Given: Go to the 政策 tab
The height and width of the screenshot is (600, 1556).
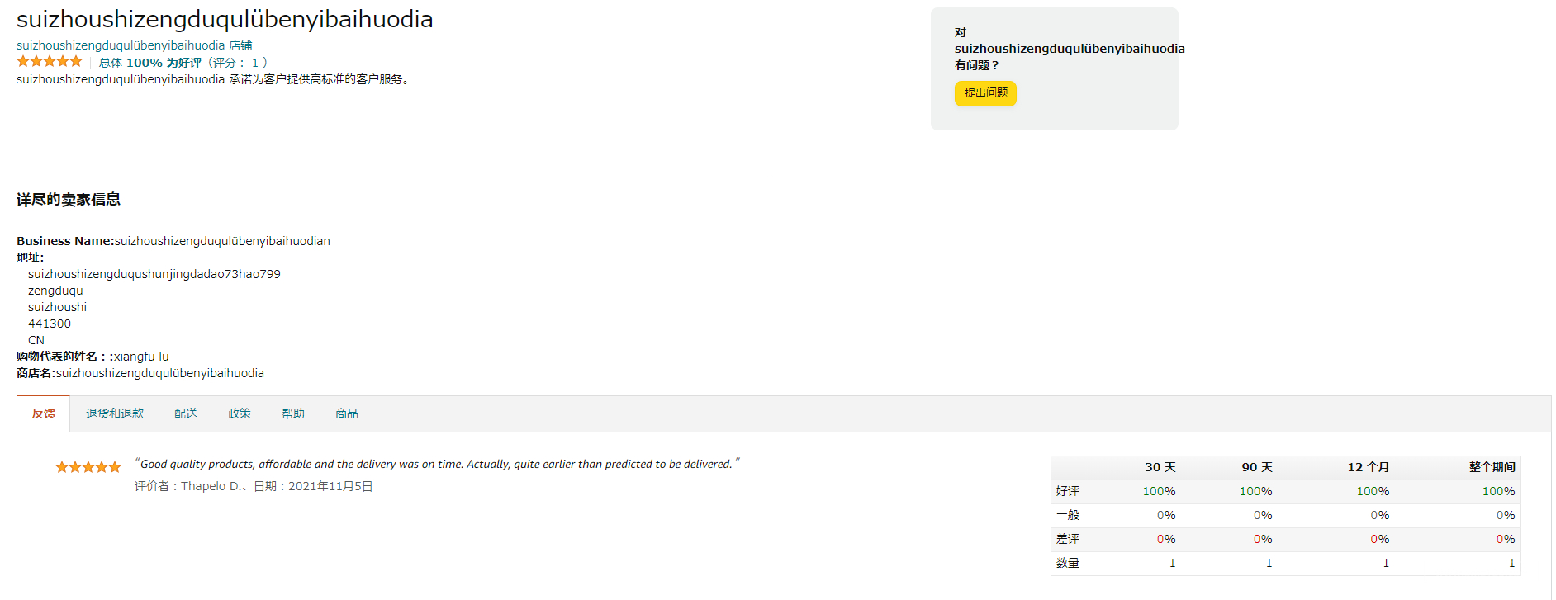Looking at the screenshot, I should pyautogui.click(x=240, y=413).
